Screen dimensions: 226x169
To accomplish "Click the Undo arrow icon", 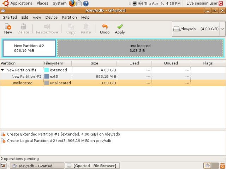I will pyautogui.click(x=105, y=26).
